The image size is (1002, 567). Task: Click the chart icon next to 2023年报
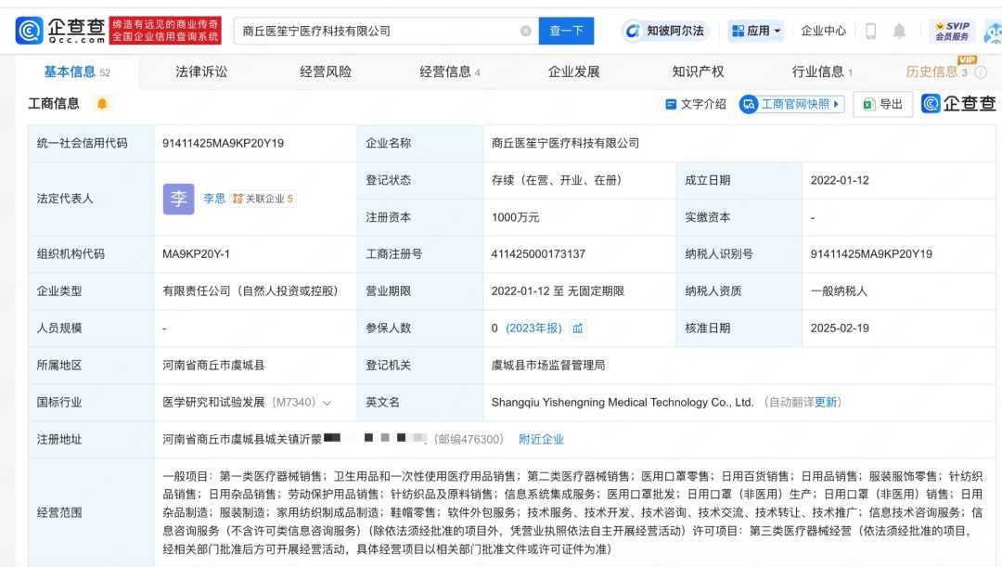click(578, 328)
